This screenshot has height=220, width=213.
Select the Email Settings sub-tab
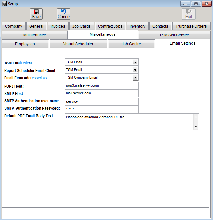(x=183, y=43)
